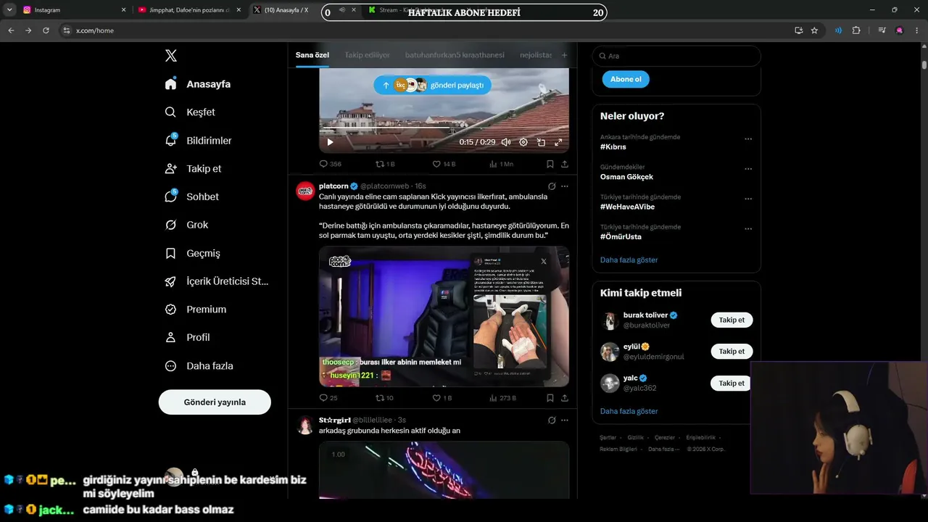Reload the page in the browser

[x=46, y=30]
